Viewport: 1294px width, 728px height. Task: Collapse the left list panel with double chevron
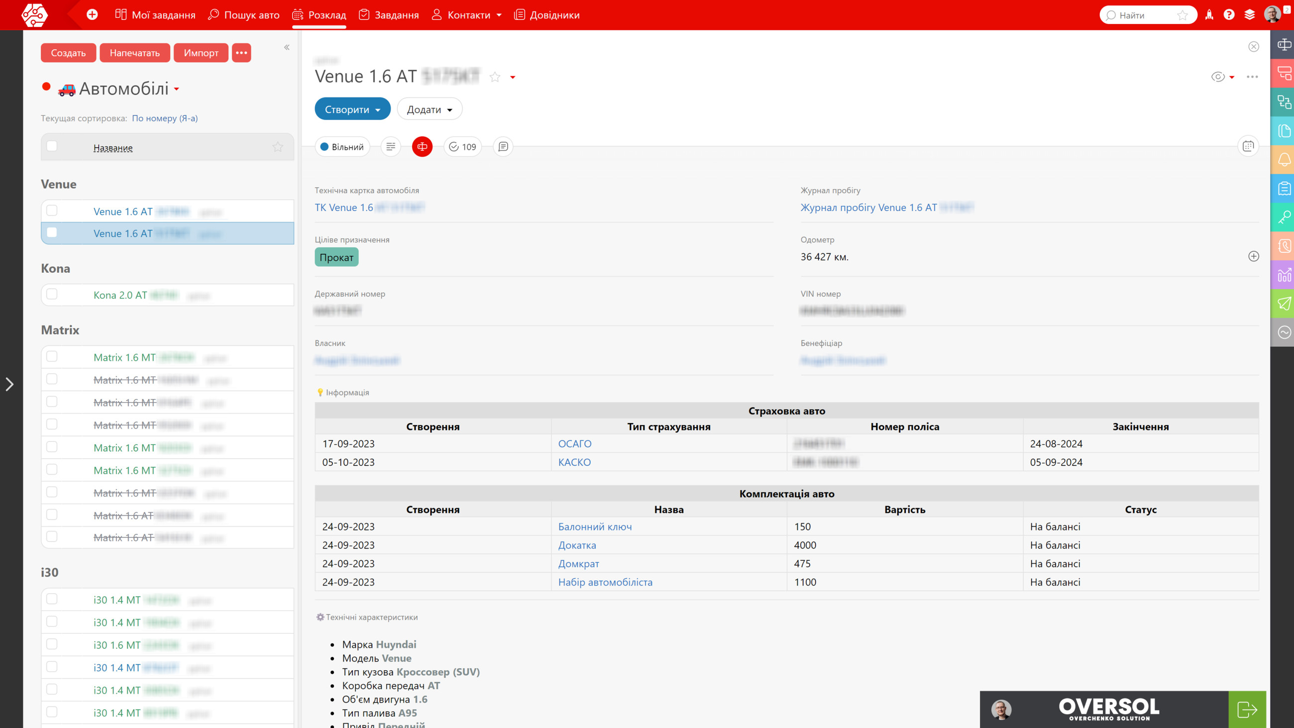tap(287, 47)
